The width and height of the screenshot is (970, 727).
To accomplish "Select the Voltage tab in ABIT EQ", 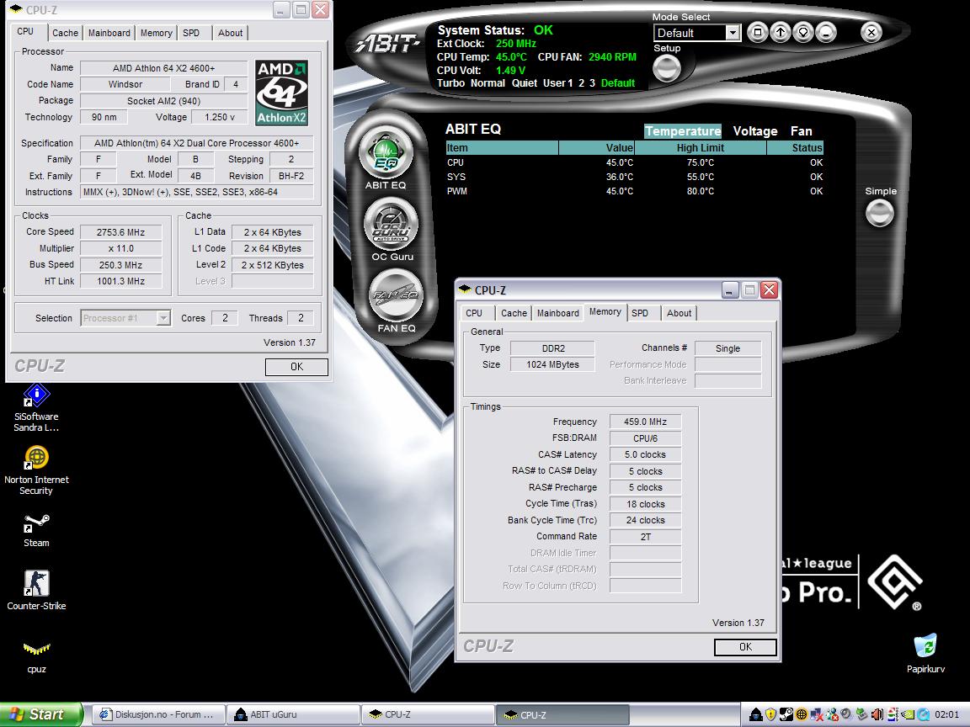I will (755, 131).
